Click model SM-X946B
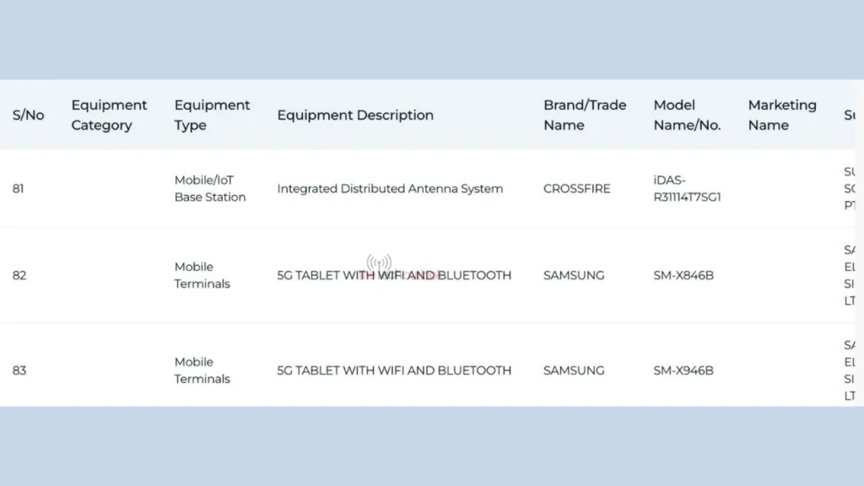Viewport: 864px width, 486px height. [x=683, y=371]
